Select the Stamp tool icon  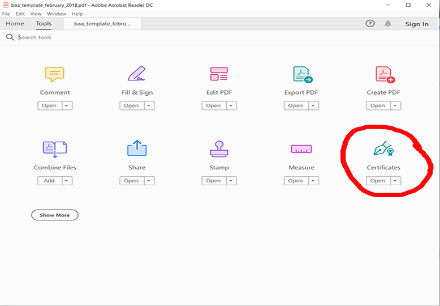[219, 149]
